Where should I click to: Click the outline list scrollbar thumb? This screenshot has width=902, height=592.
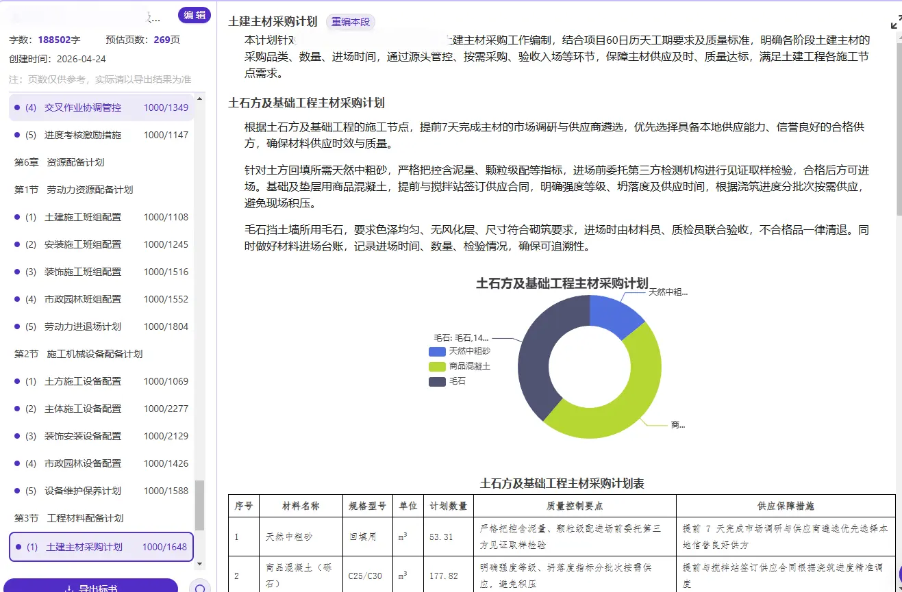[200, 505]
